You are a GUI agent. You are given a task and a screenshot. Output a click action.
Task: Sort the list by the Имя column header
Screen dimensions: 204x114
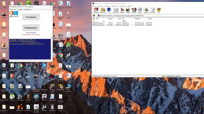pos(94,19)
